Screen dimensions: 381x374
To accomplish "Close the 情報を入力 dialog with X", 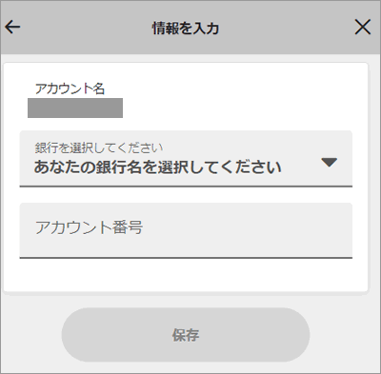I will coord(363,28).
